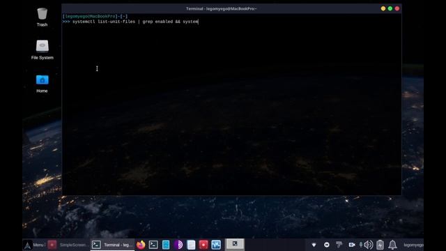Minimize the terminal with yellow button
The width and height of the screenshot is (446, 251).
pos(383,8)
